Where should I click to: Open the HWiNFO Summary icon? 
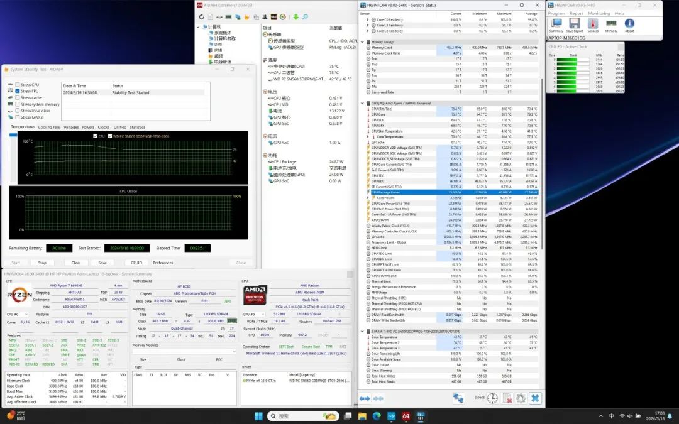point(556,24)
